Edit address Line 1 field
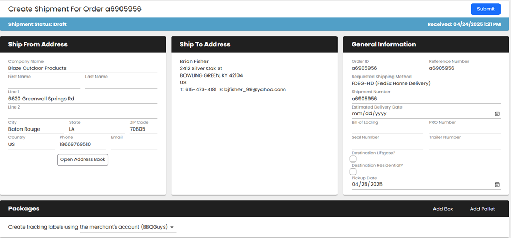 click(x=83, y=99)
